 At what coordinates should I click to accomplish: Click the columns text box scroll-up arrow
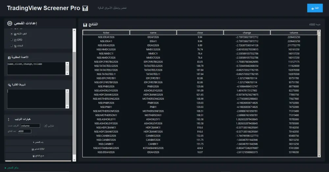[67, 64]
